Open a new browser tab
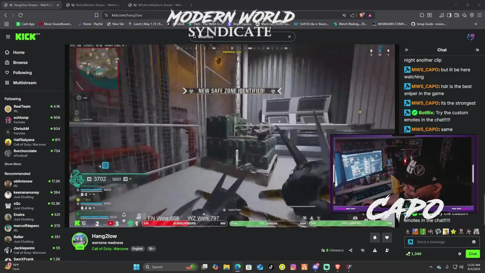Screen dimensions: 485x273 pyautogui.click(x=191, y=5)
